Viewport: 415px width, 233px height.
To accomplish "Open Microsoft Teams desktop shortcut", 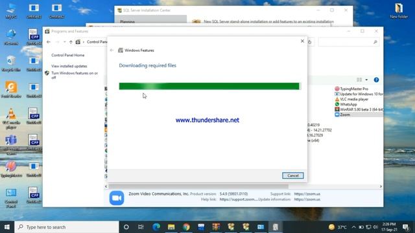I will [x=11, y=145].
